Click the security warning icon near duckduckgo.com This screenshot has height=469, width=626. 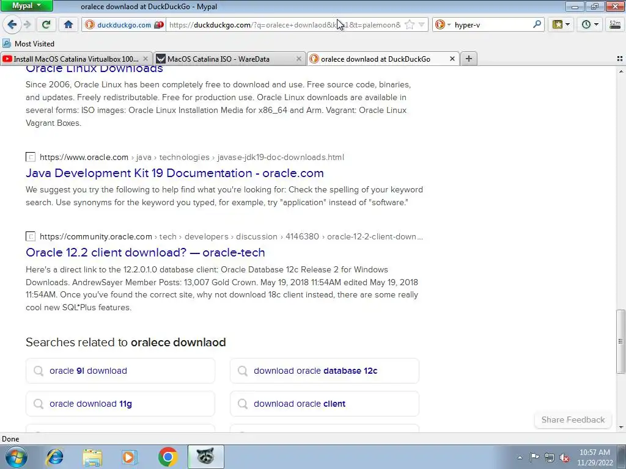(159, 24)
